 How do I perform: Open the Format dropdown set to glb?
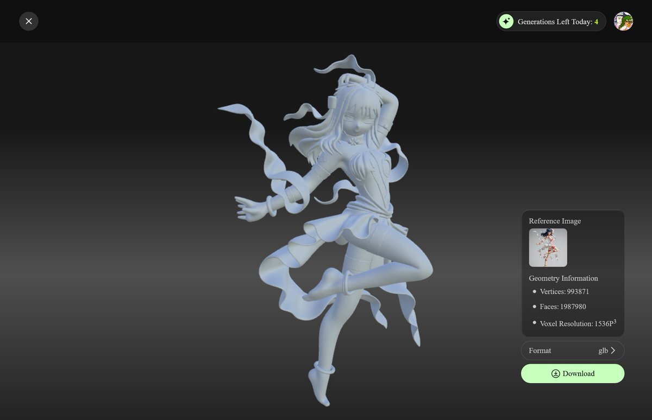pos(573,351)
